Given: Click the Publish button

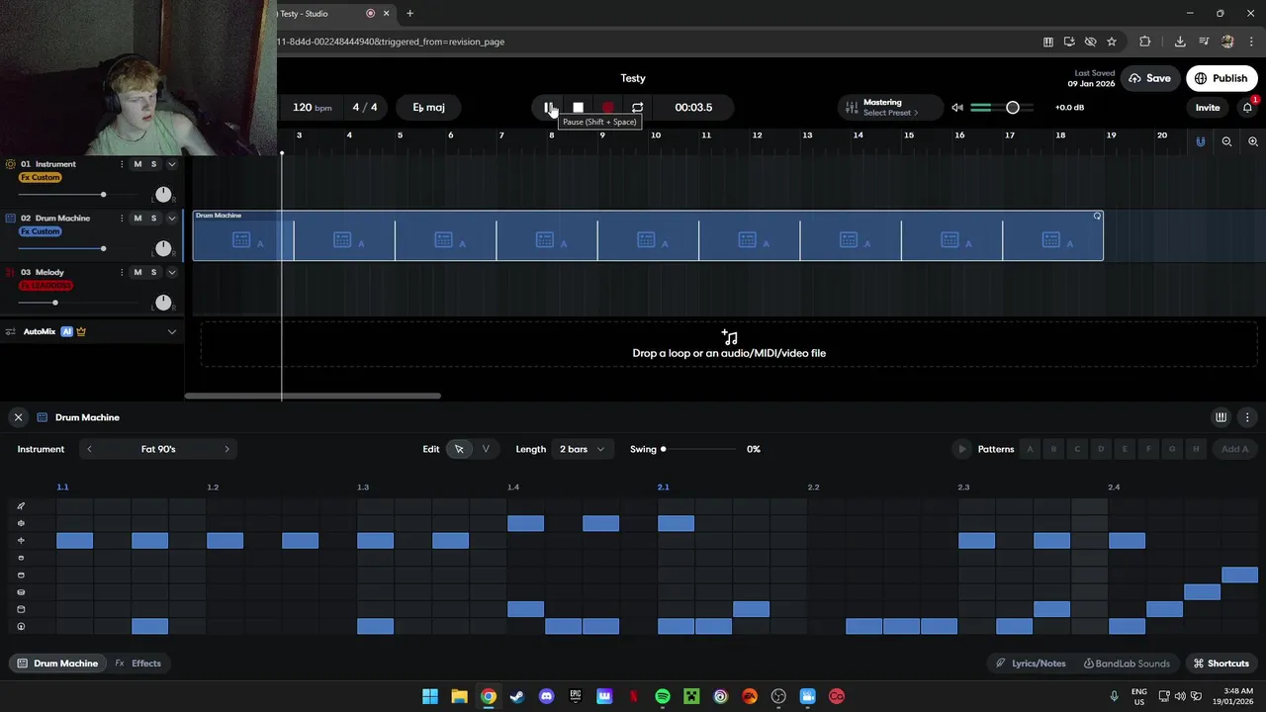Looking at the screenshot, I should pyautogui.click(x=1221, y=78).
